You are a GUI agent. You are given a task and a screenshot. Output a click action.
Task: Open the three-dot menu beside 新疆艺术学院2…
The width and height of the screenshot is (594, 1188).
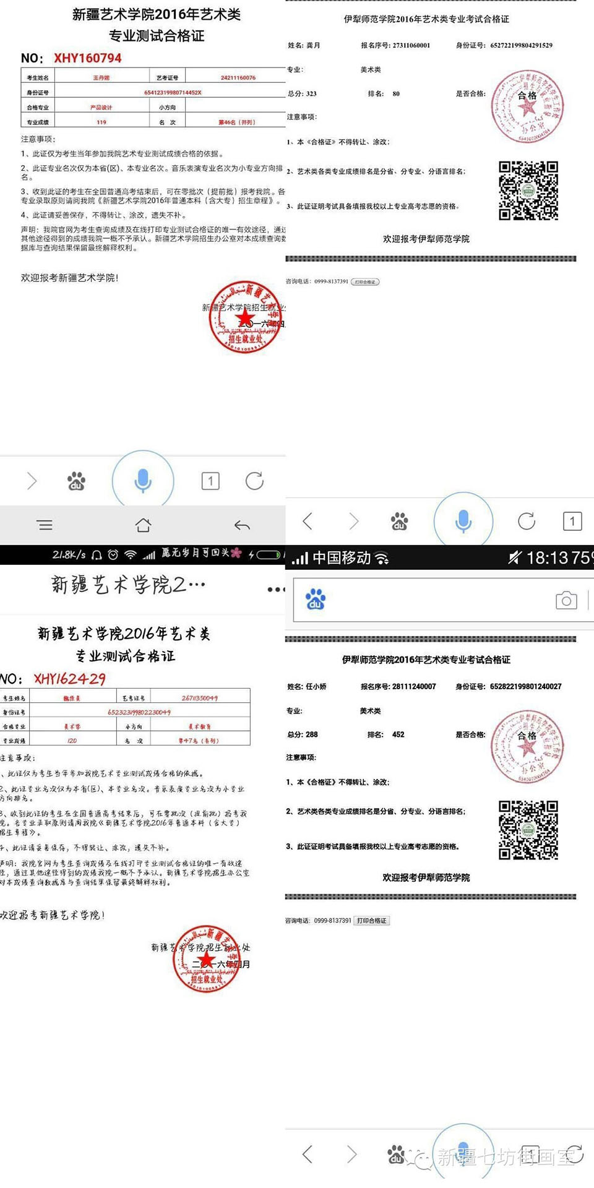276,589
